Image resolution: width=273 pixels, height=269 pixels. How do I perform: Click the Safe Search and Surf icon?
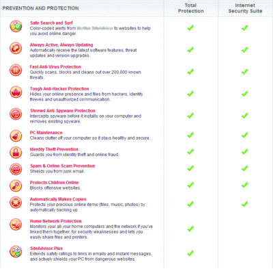click(16, 26)
